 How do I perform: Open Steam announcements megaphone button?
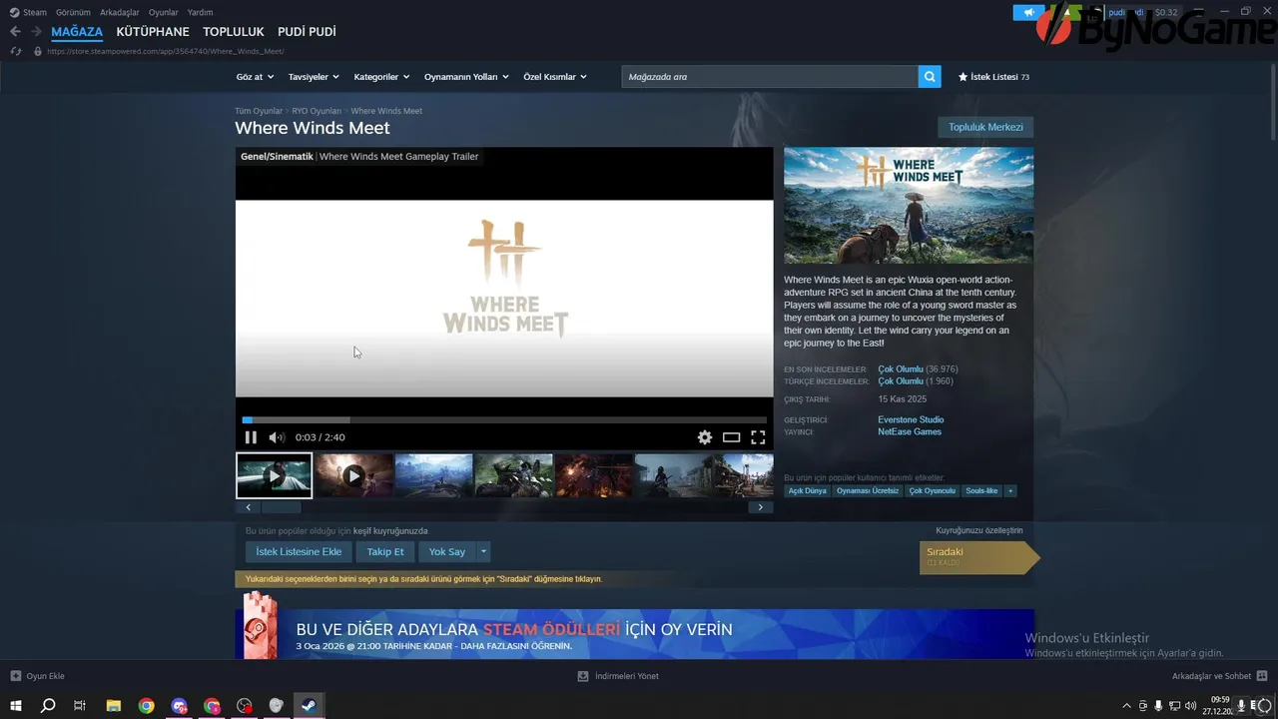(x=1028, y=12)
